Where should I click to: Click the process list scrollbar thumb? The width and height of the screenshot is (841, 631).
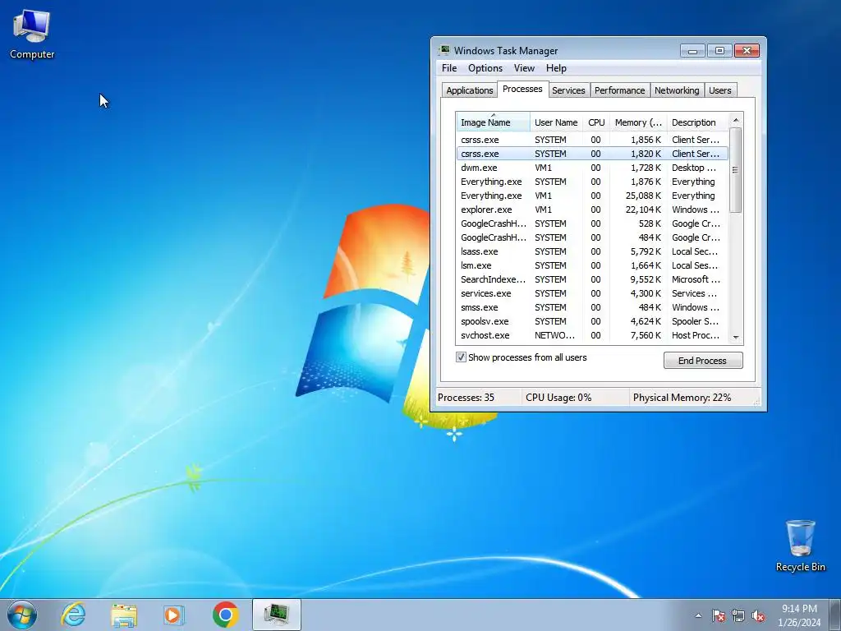tap(736, 169)
